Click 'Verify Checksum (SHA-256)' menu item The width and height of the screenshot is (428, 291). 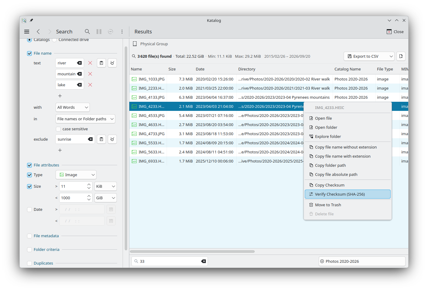click(x=348, y=194)
